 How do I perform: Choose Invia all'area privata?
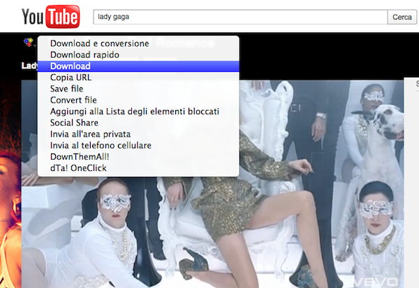138,134
